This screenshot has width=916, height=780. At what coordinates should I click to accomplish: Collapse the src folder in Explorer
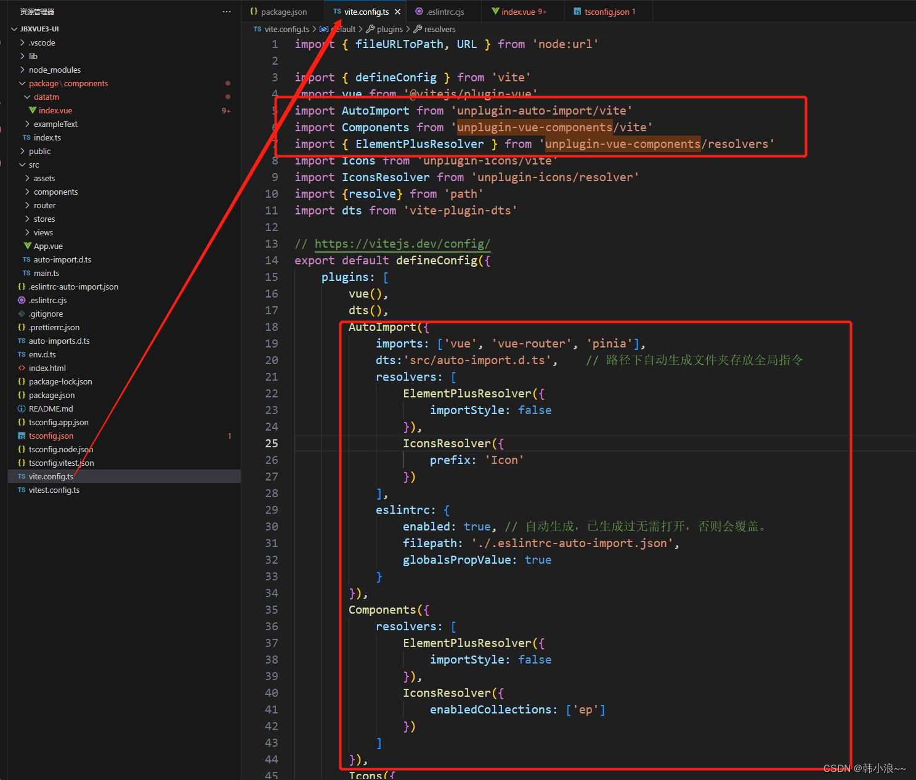tap(22, 165)
